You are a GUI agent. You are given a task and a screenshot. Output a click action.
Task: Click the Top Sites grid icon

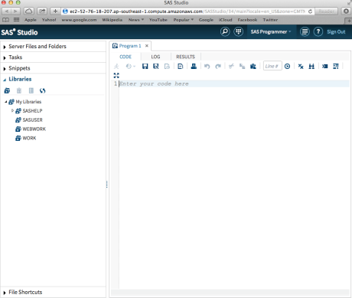click(x=16, y=20)
